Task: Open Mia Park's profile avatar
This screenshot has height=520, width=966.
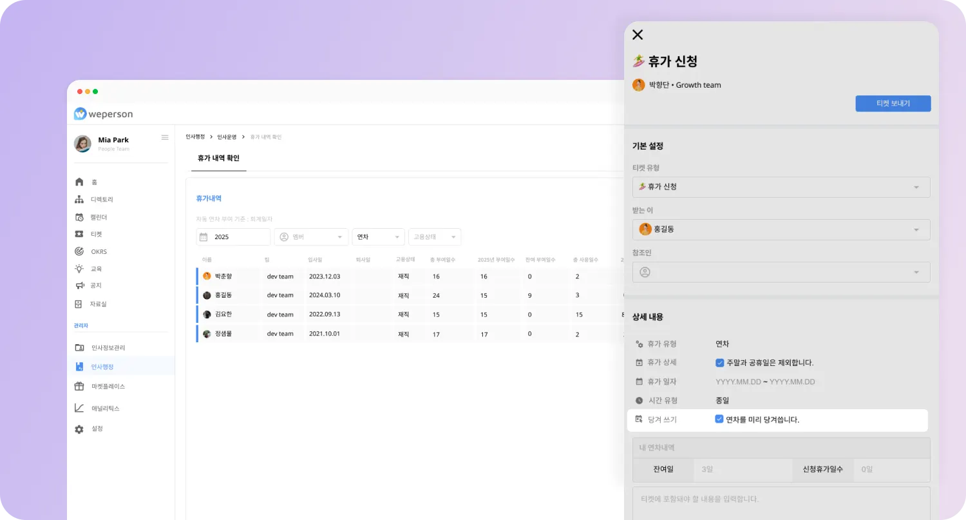Action: pyautogui.click(x=82, y=144)
